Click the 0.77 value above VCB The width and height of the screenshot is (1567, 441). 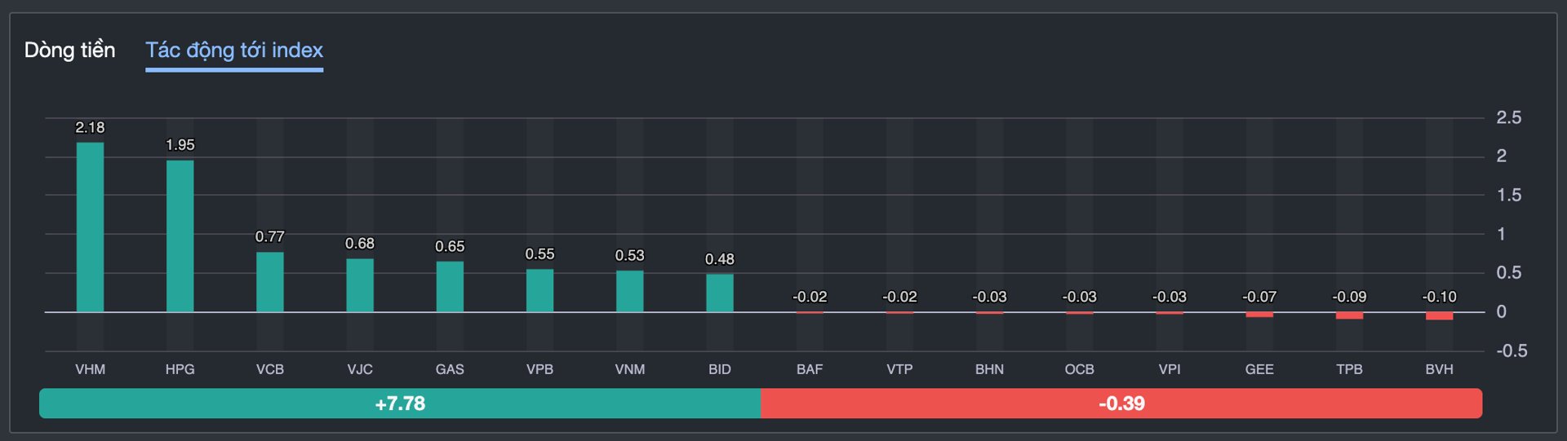[270, 236]
